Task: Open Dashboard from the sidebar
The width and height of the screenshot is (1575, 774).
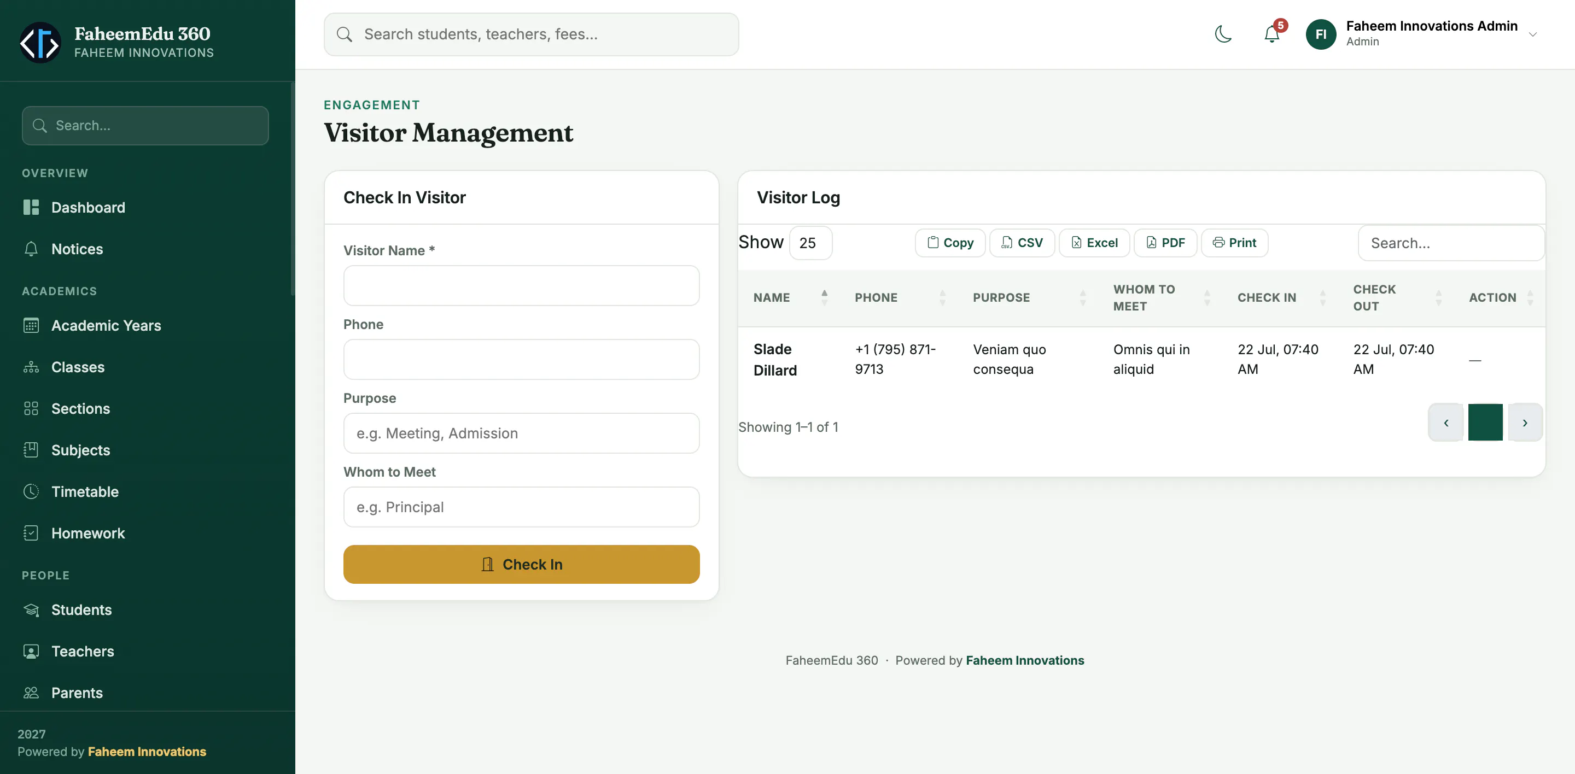Action: (x=145, y=207)
